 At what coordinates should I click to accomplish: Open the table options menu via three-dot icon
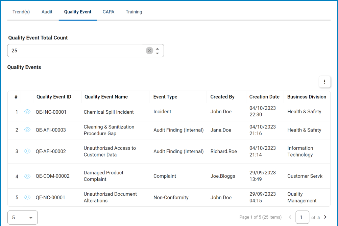tap(324, 82)
